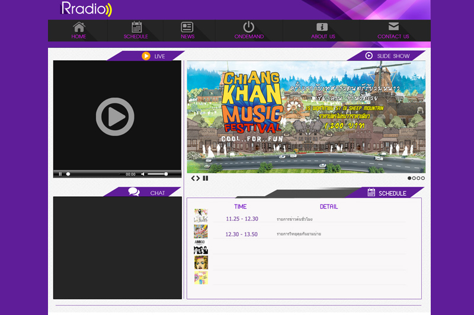Click the chat speech bubbles icon
Image resolution: width=474 pixels, height=315 pixels.
pyautogui.click(x=134, y=191)
